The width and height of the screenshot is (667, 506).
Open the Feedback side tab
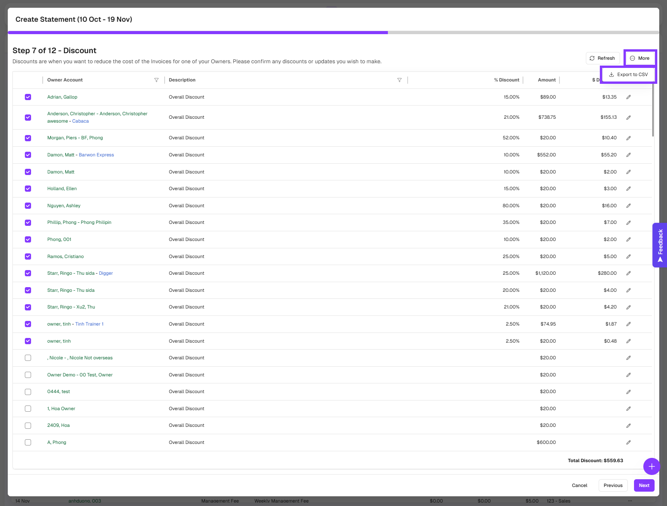[x=660, y=245]
